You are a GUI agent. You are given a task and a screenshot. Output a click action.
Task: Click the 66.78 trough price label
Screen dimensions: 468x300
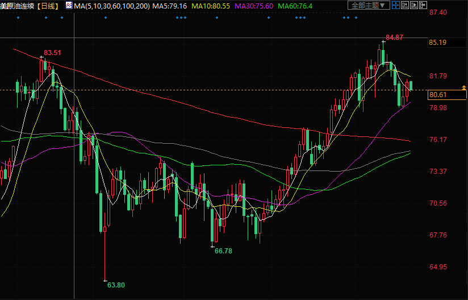click(223, 251)
